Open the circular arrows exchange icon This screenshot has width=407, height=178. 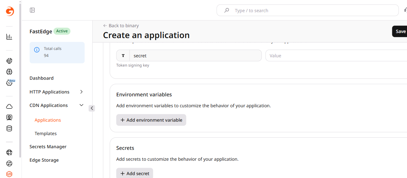9,163
